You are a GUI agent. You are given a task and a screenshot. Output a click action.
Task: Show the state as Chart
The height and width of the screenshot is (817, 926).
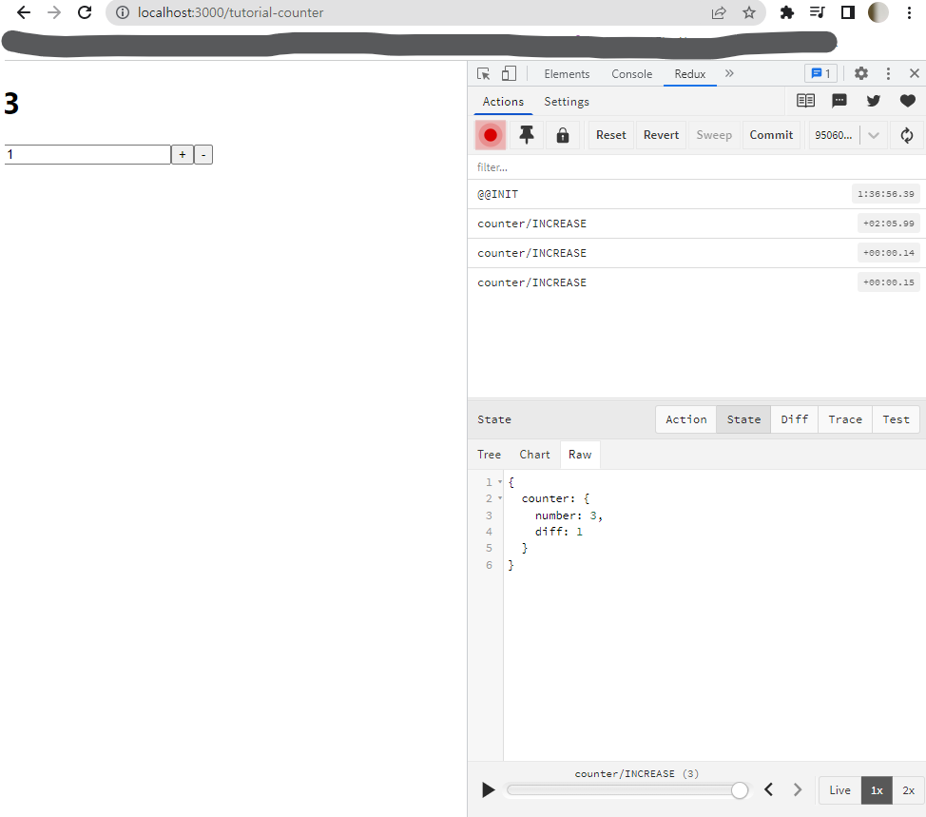pos(534,455)
